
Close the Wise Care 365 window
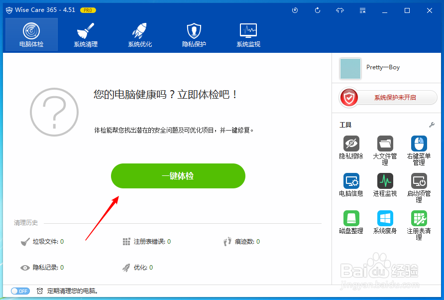[x=429, y=10]
